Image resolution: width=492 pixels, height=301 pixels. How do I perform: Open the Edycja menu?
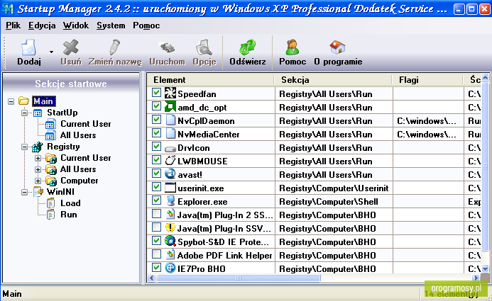42,25
